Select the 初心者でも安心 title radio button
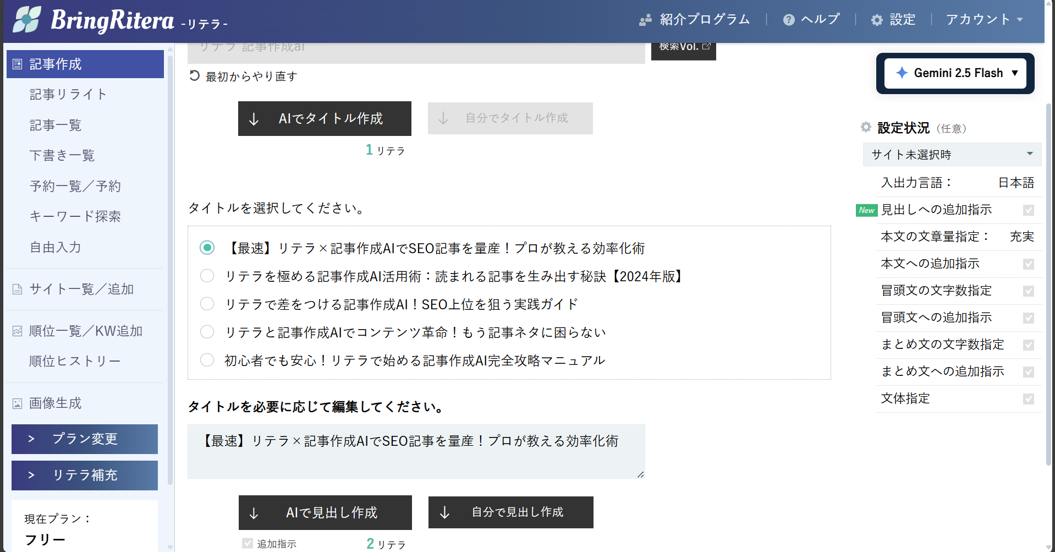This screenshot has width=1055, height=552. coord(207,360)
